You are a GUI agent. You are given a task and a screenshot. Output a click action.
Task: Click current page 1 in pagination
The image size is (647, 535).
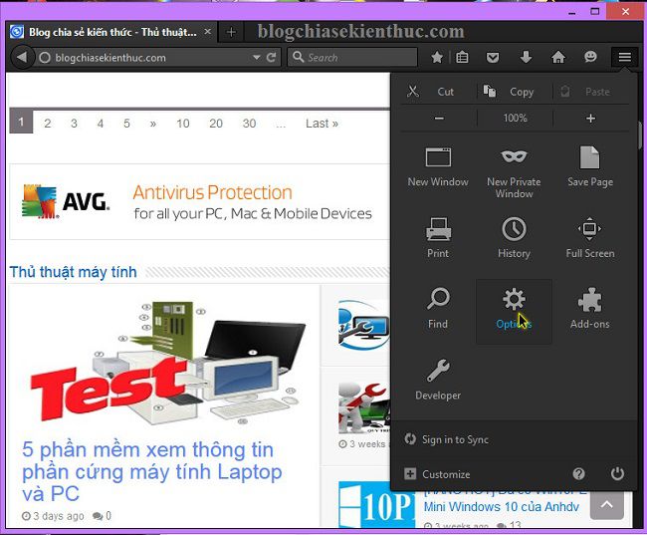[21, 122]
